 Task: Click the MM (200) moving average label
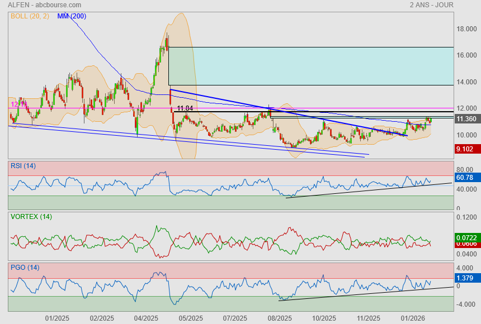pyautogui.click(x=72, y=16)
